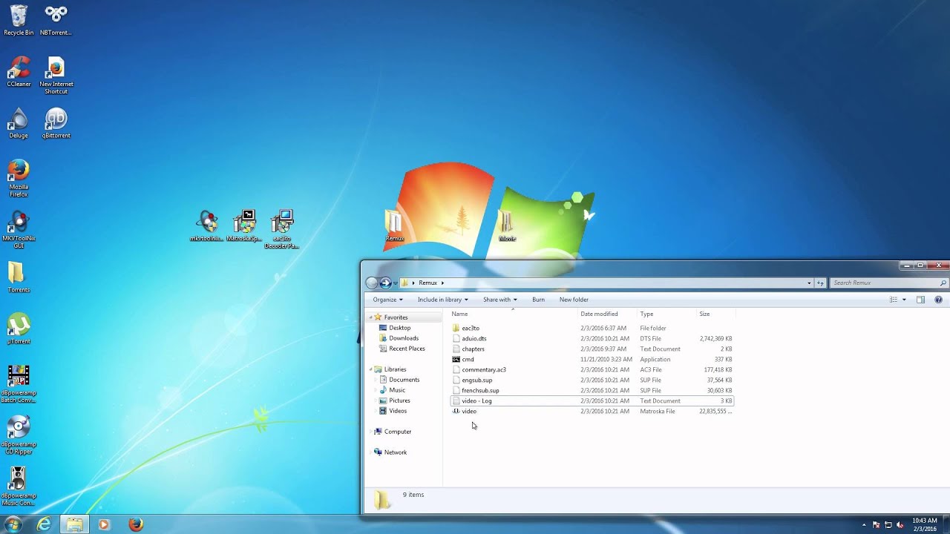Image resolution: width=950 pixels, height=534 pixels.
Task: Select the Movie folder on the desktop
Action: pos(507,225)
